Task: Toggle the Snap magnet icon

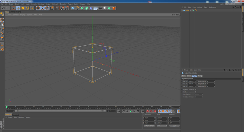Action: (x=2, y=49)
